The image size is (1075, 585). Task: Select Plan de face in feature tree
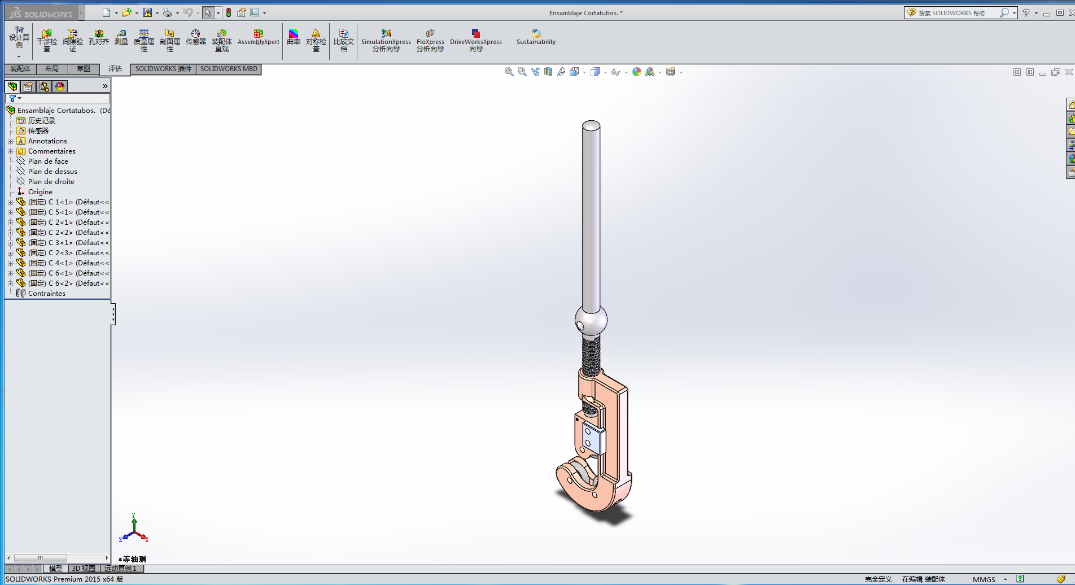[48, 161]
